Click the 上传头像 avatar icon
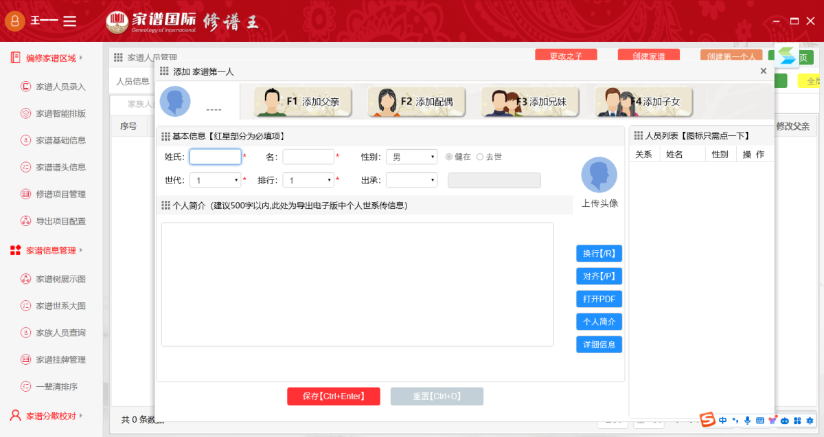The width and height of the screenshot is (824, 437). (x=599, y=175)
